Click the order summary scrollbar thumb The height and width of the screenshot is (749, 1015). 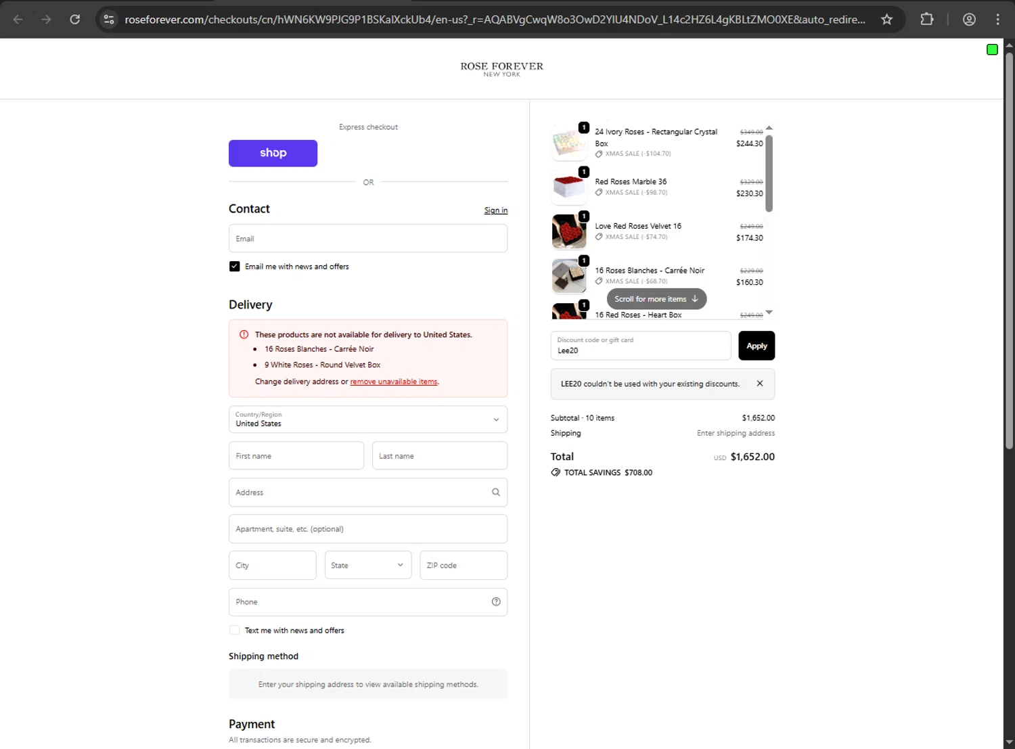click(769, 173)
